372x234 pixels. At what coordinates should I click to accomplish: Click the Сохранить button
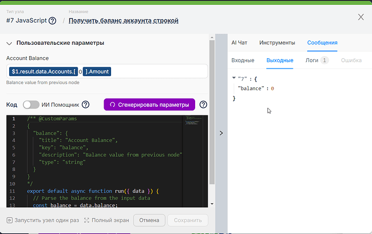[188, 220]
